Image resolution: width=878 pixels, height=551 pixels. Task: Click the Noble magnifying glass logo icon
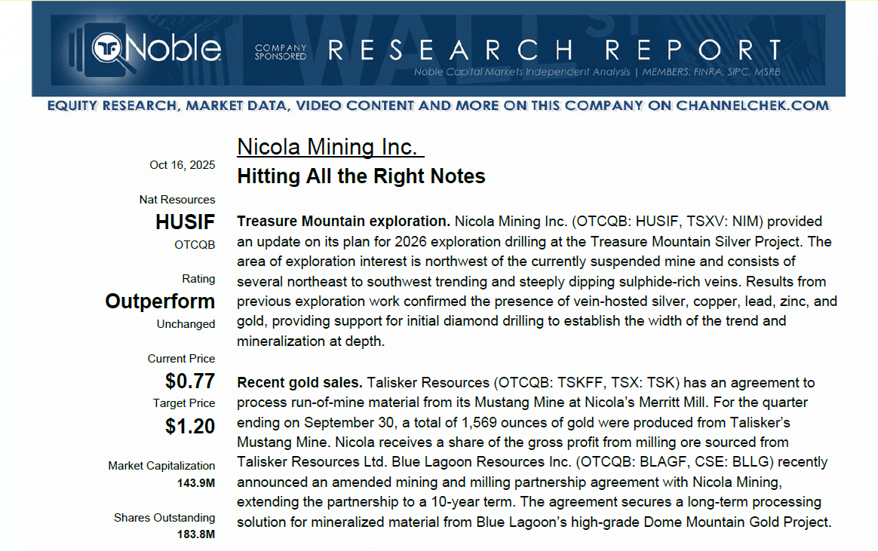pyautogui.click(x=109, y=50)
